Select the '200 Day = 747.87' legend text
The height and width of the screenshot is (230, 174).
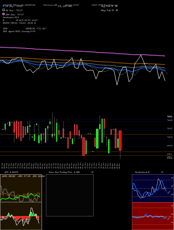pyautogui.click(x=15, y=15)
